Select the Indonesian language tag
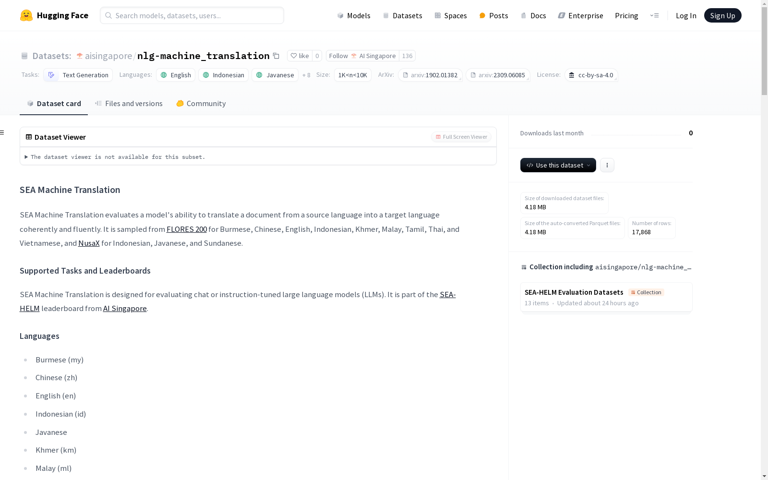This screenshot has width=768, height=480. (x=223, y=75)
